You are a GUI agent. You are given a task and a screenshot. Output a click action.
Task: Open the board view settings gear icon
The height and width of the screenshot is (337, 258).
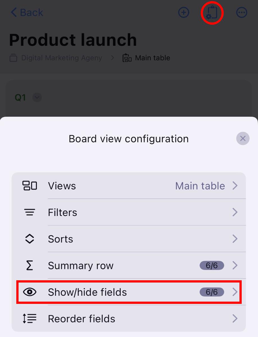pos(212,13)
